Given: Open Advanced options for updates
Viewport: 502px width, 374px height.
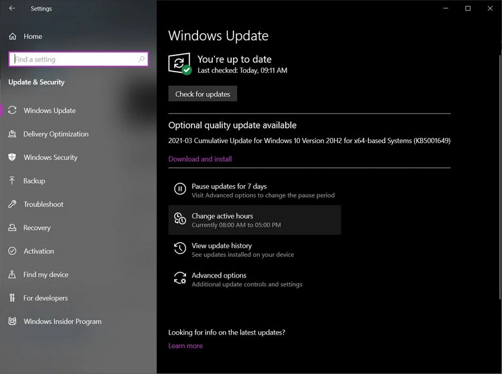Looking at the screenshot, I should [254, 280].
